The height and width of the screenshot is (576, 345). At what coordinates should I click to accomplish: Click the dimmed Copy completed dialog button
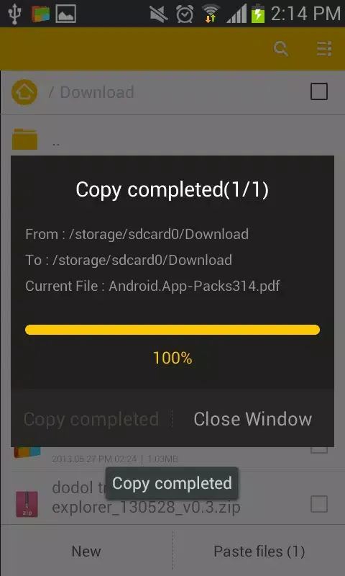pos(91,419)
